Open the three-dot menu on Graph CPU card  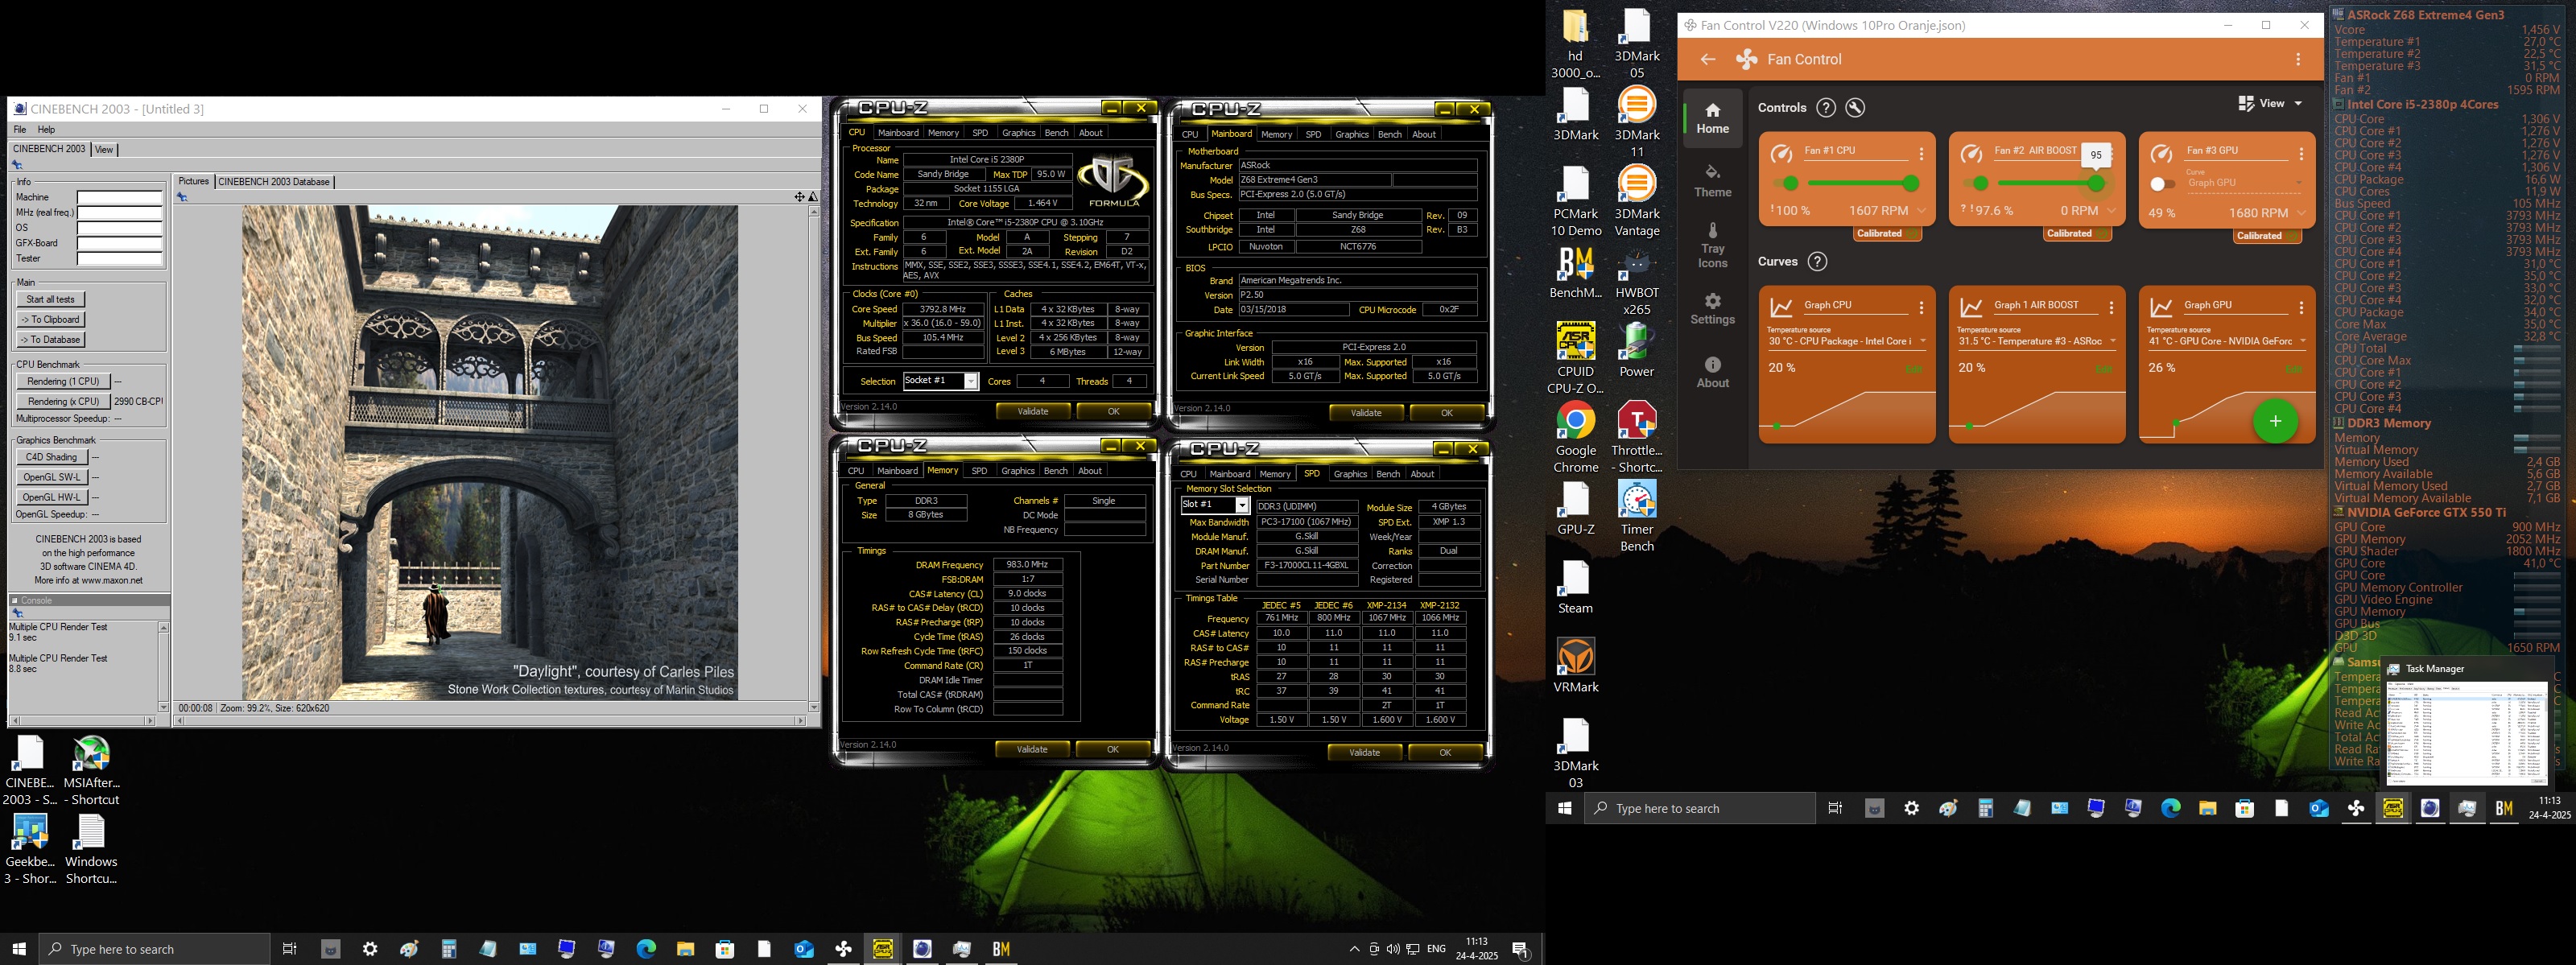point(1921,308)
